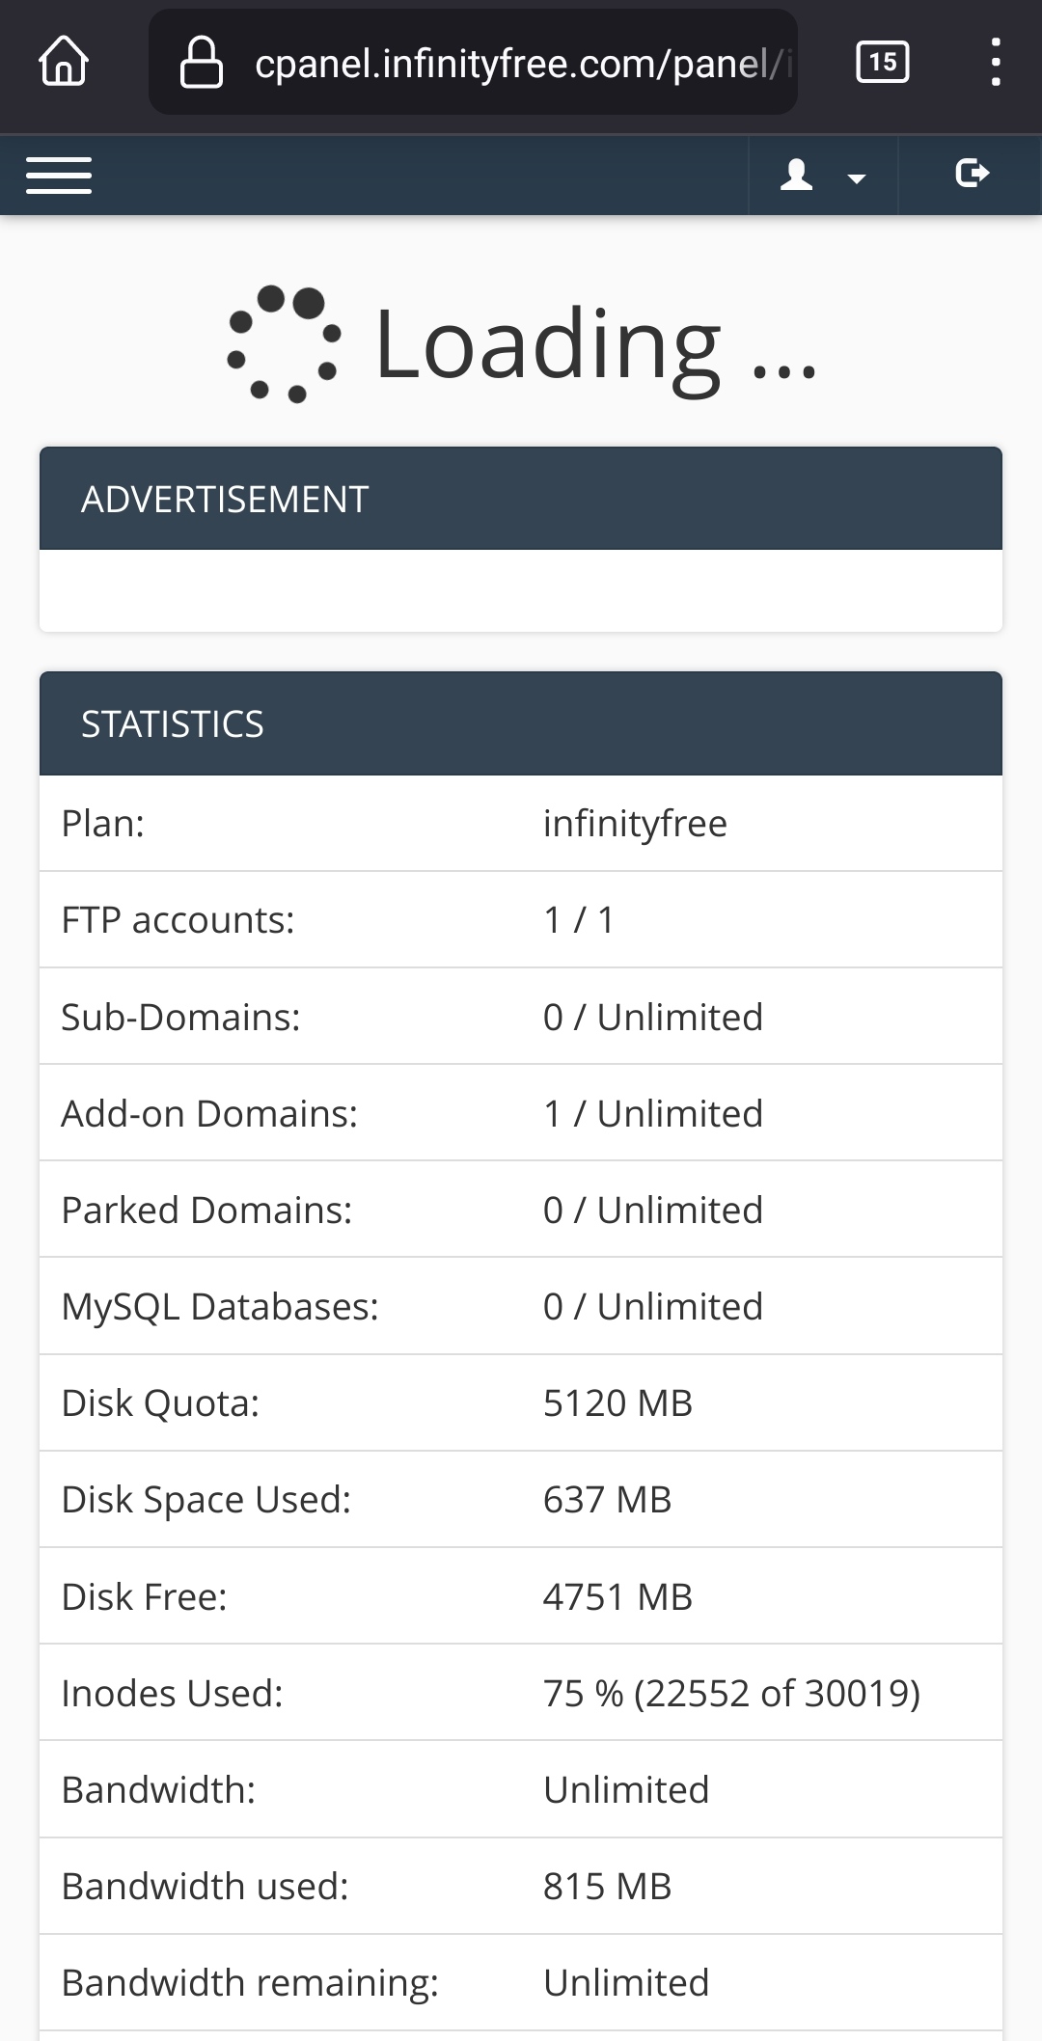The width and height of the screenshot is (1042, 2041).
Task: Tap the padlock site security icon
Action: click(201, 63)
